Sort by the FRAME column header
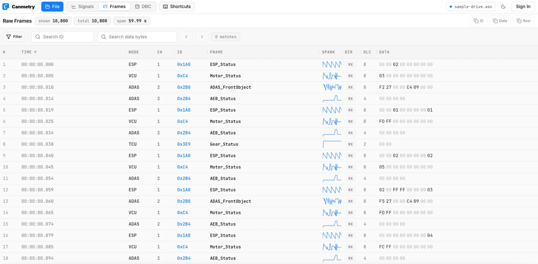The image size is (538, 264). (216, 52)
